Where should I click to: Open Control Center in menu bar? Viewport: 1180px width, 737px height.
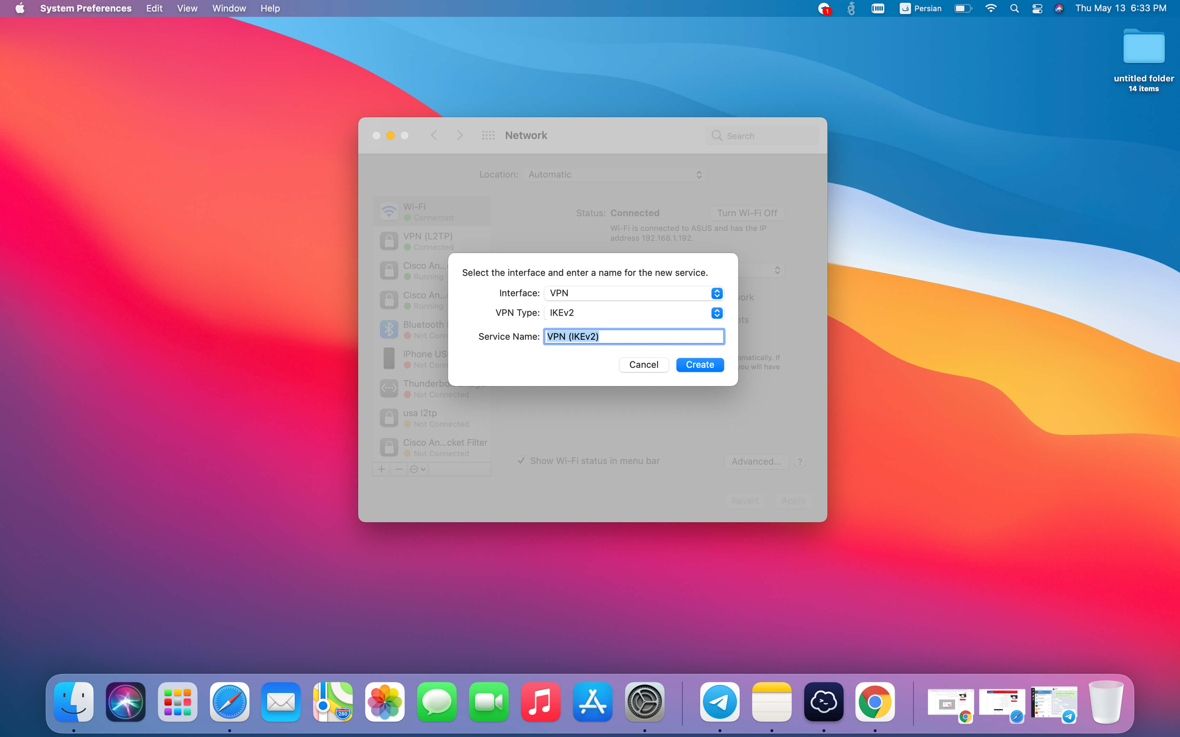pyautogui.click(x=1037, y=8)
